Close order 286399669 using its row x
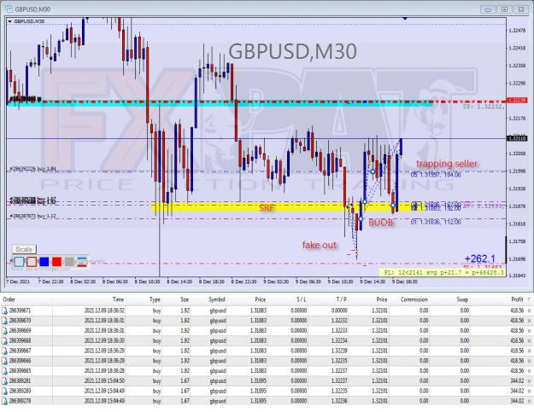Screen dimensions: 534x412 pos(529,331)
